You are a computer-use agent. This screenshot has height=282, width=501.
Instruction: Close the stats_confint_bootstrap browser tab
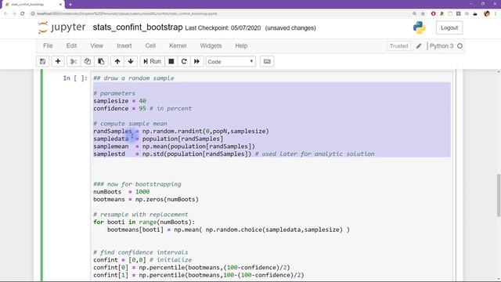click(61, 5)
